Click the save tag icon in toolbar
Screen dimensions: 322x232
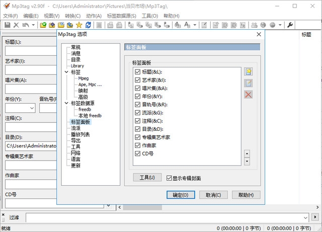tap(8, 25)
